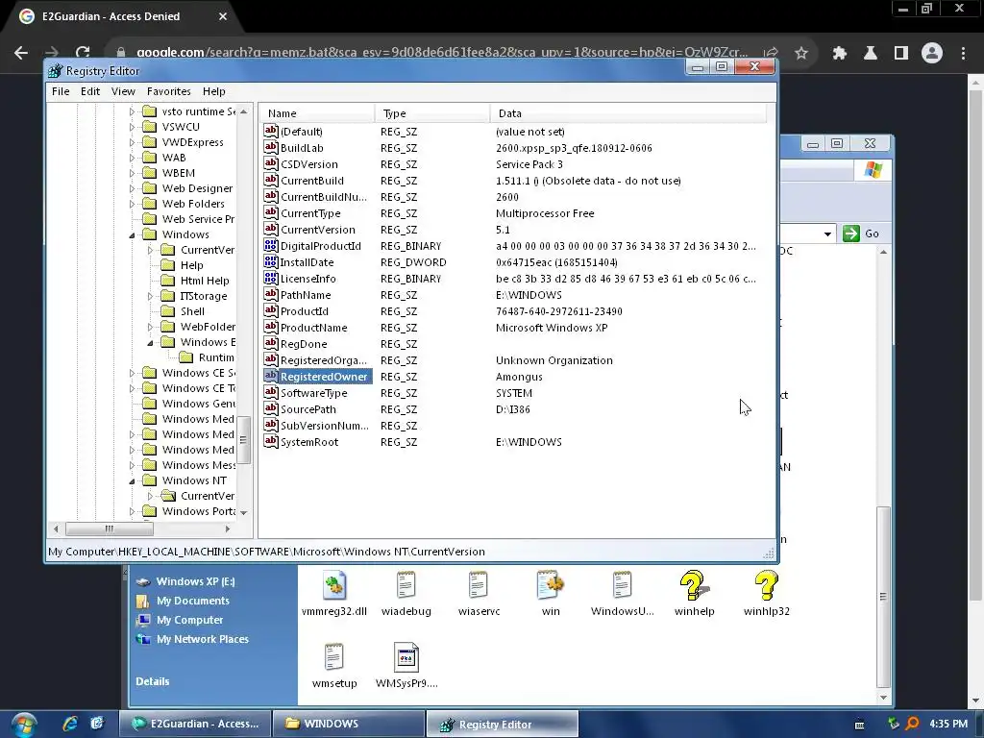Open the winhelp help icon
Viewport: 984px width, 738px height.
694,585
